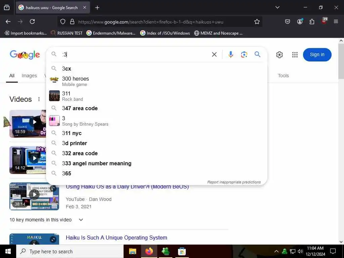Open Microsoft Store from the taskbar

point(182,251)
